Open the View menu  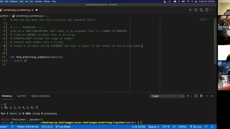pyautogui.click(x=22, y=1)
